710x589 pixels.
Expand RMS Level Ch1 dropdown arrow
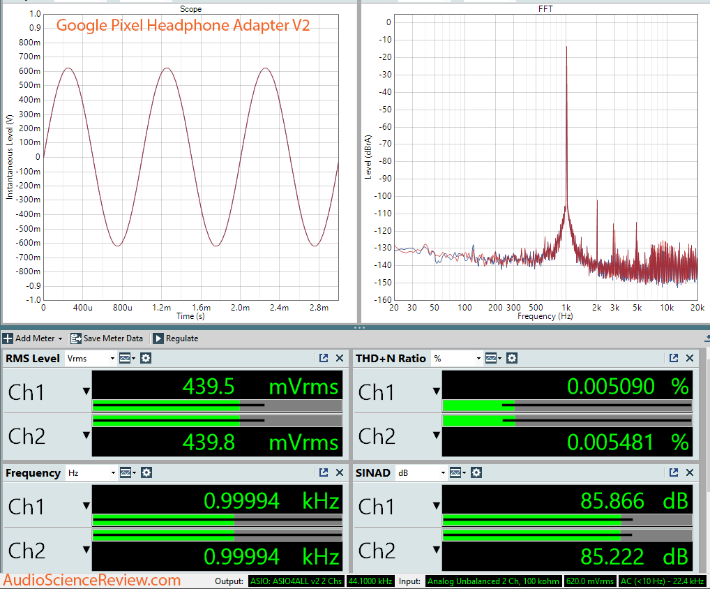pyautogui.click(x=86, y=391)
